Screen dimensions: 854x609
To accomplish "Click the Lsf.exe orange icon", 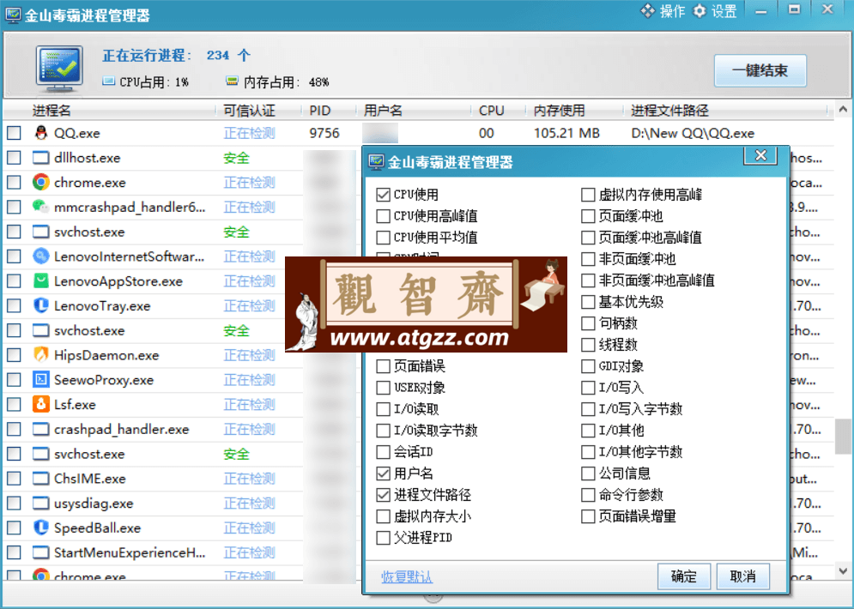I will (x=41, y=404).
